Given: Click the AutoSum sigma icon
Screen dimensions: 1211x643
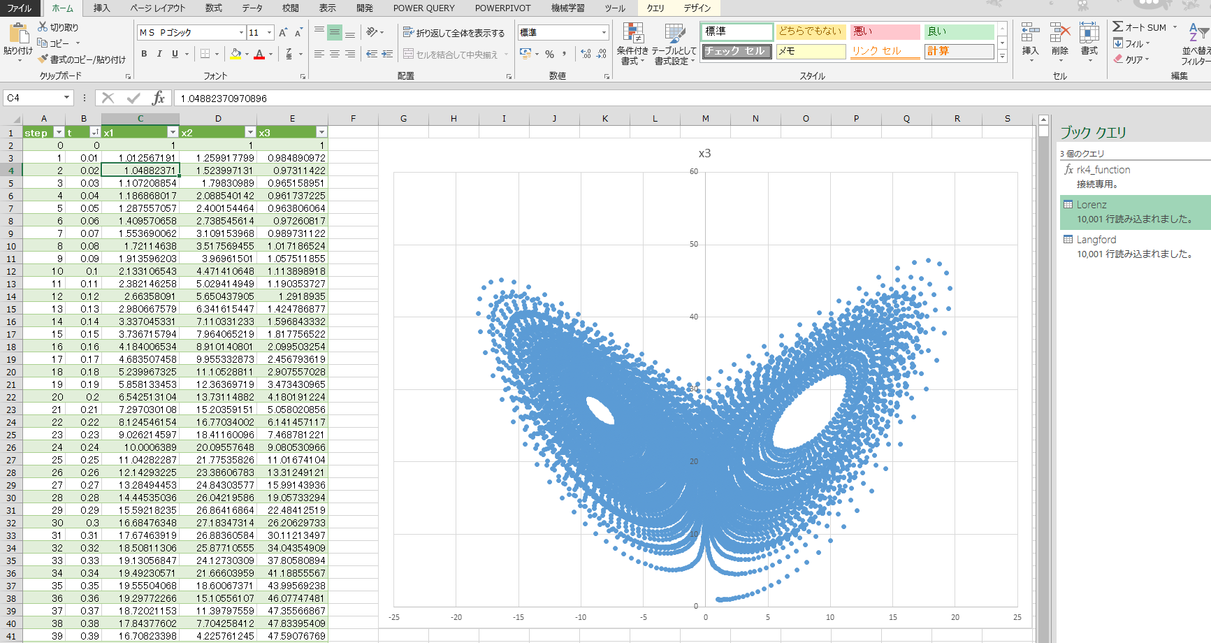Looking at the screenshot, I should tap(1118, 27).
